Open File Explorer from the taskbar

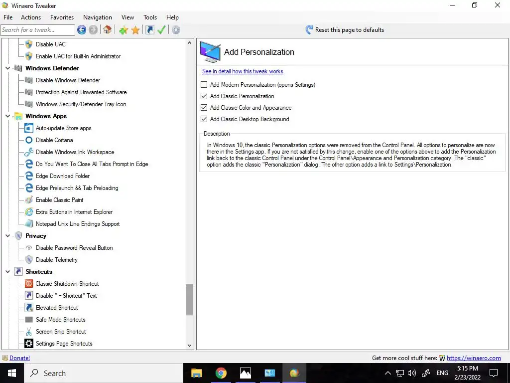coord(196,373)
